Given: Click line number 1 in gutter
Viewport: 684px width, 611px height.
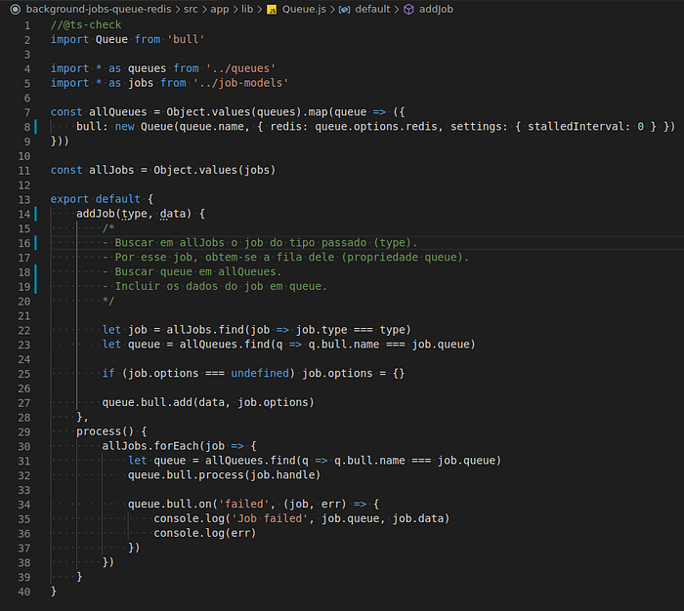Looking at the screenshot, I should coord(27,25).
